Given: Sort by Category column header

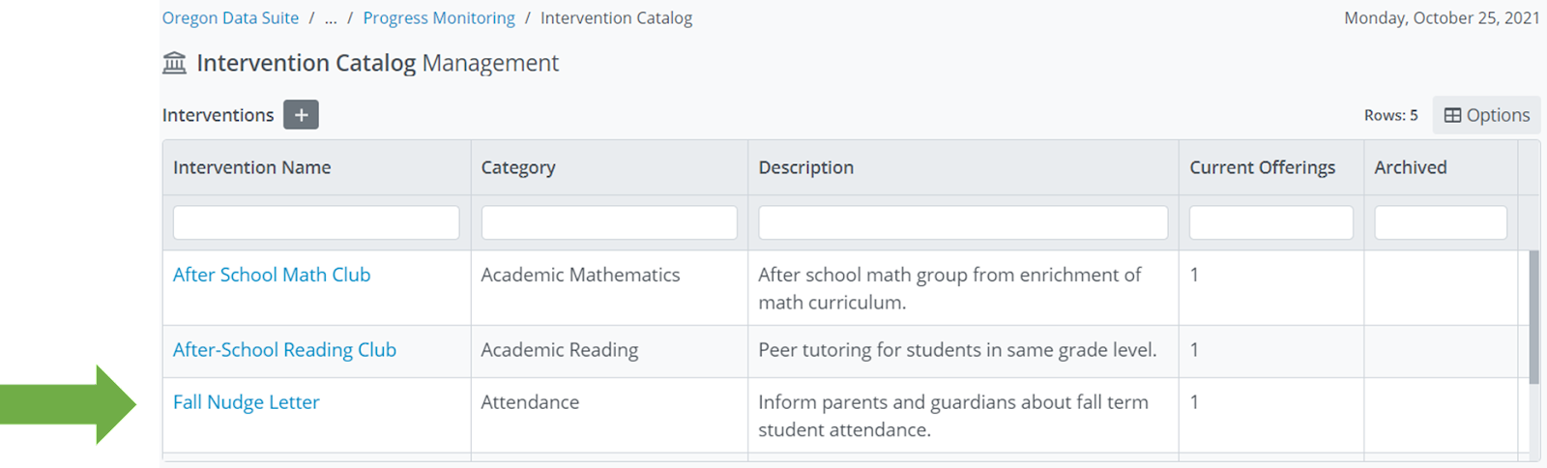Looking at the screenshot, I should point(518,167).
